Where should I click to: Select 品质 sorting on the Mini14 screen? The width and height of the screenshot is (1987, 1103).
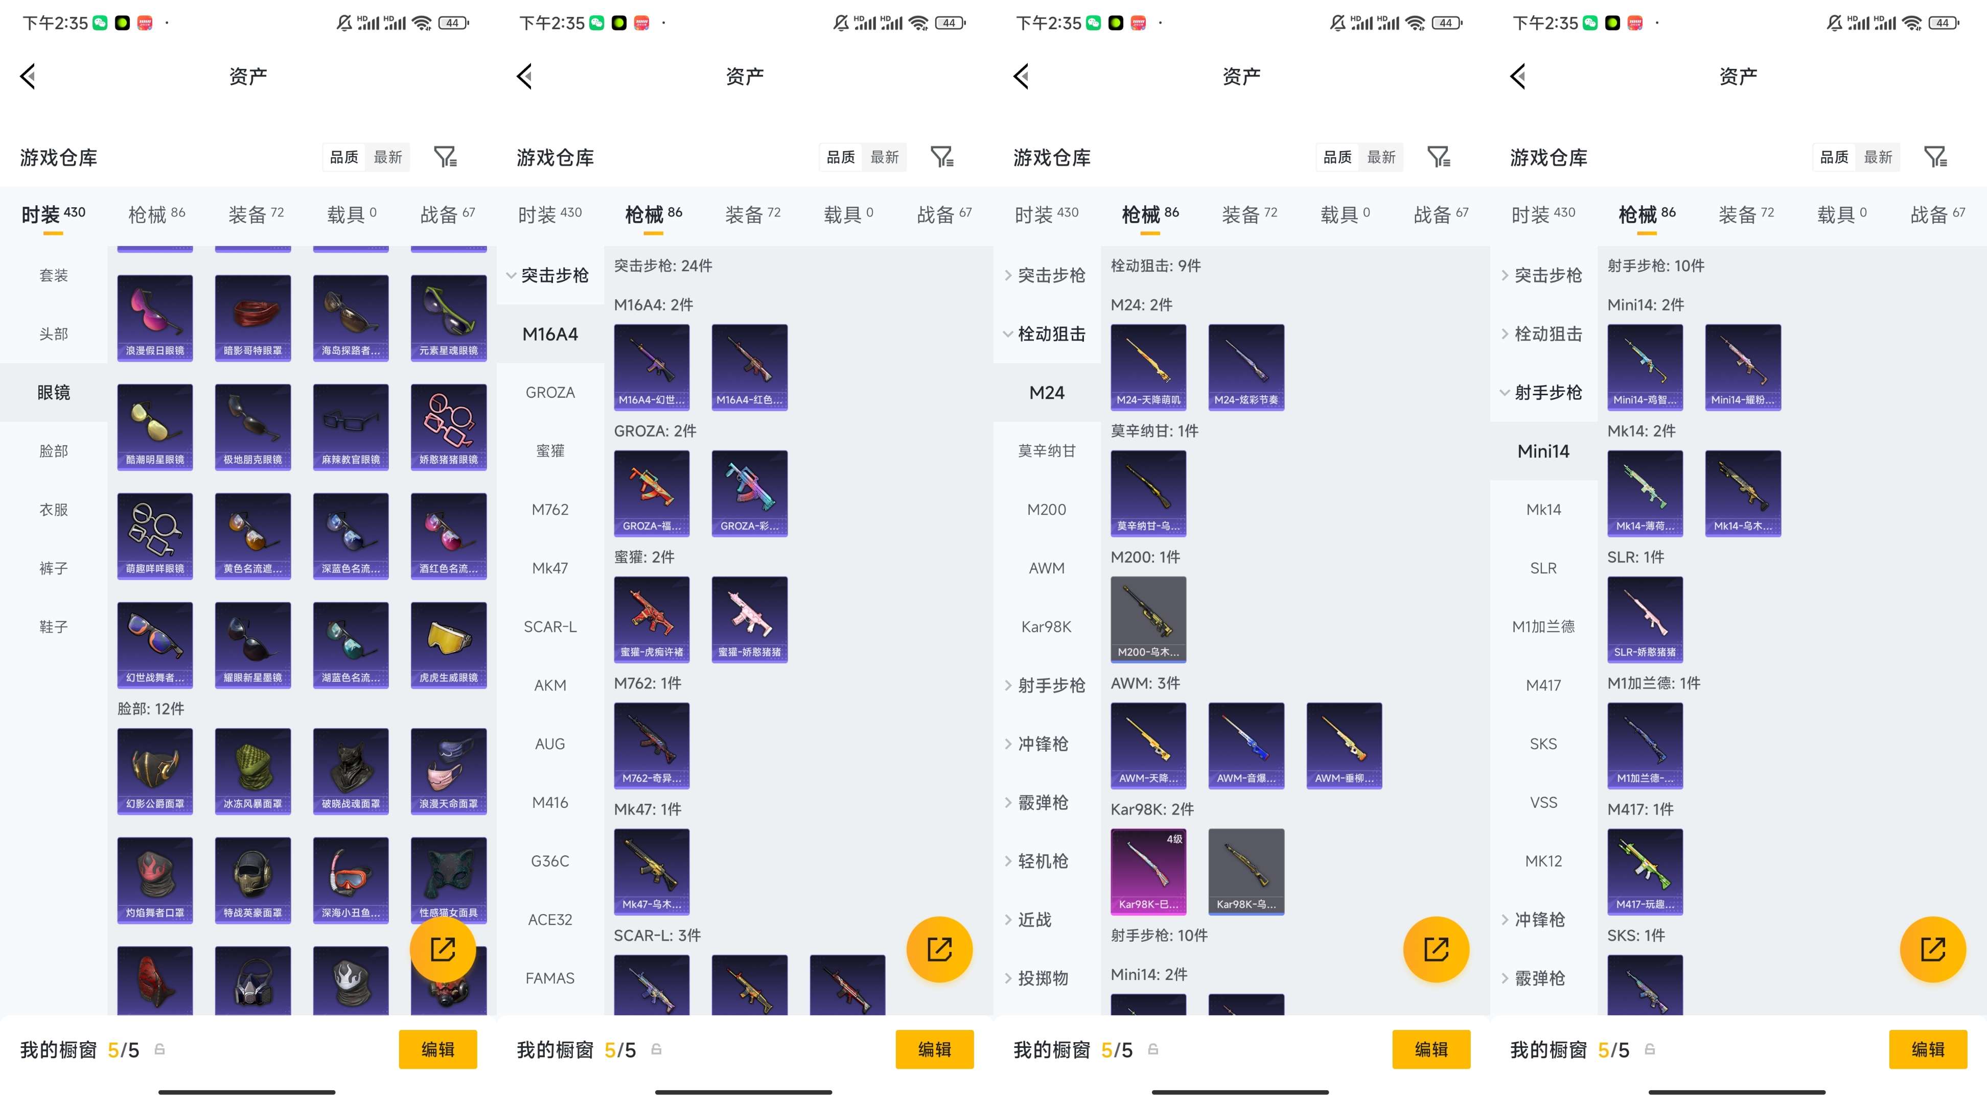1834,157
